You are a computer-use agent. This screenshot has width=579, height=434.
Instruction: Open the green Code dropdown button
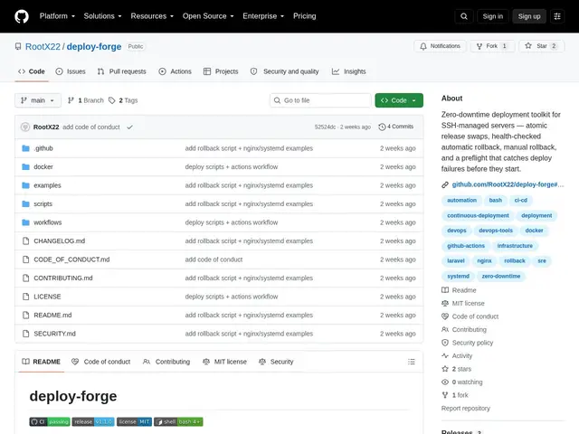click(x=399, y=100)
